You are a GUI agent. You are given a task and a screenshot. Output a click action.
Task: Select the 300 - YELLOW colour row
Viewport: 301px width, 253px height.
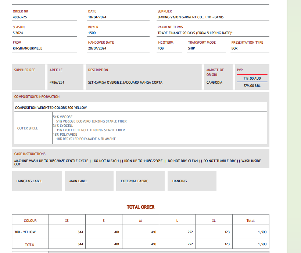click(25, 232)
